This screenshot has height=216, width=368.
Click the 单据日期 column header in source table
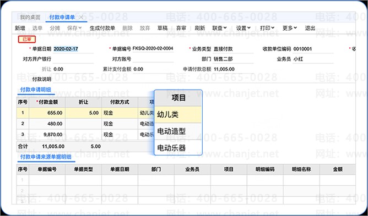tap(120, 169)
